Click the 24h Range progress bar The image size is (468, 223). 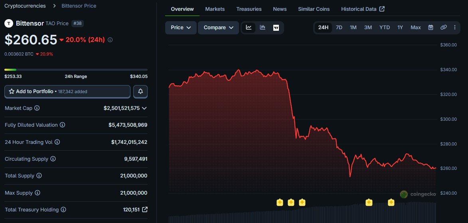coord(76,70)
